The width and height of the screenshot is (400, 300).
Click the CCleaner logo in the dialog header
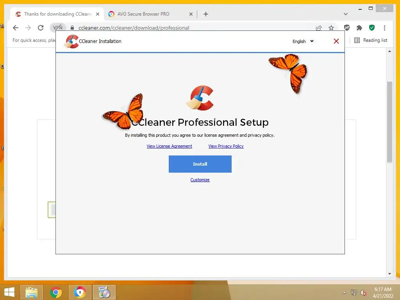[71, 41]
